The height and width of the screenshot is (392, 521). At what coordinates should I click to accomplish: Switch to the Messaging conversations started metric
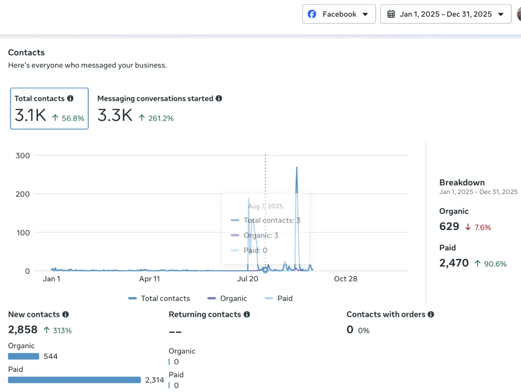[x=160, y=109]
